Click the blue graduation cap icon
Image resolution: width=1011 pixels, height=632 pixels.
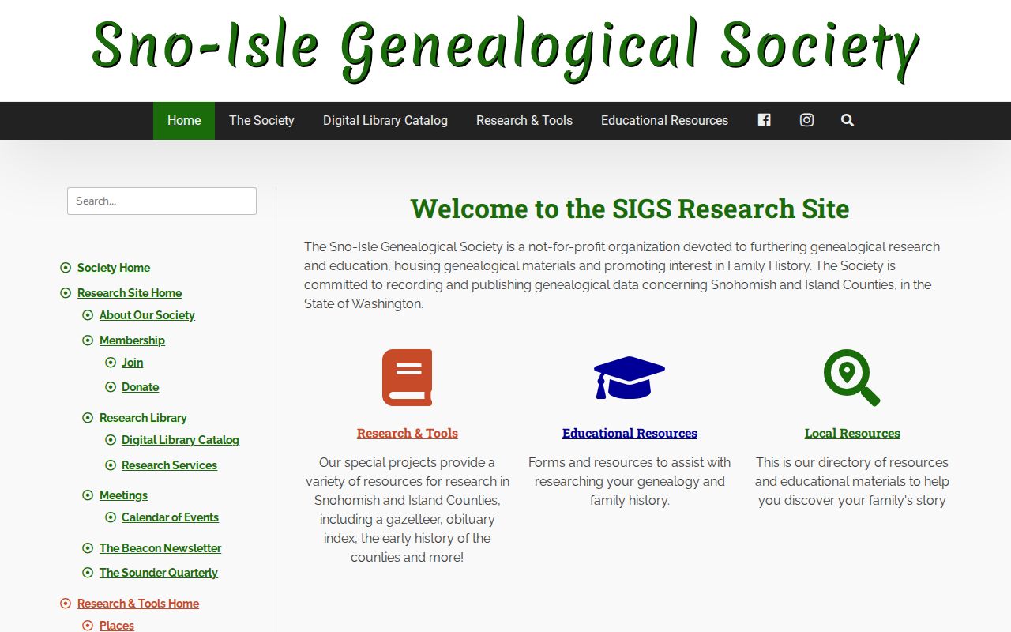point(630,378)
